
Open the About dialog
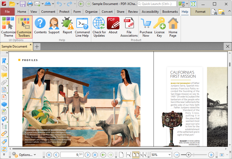pos(113,25)
